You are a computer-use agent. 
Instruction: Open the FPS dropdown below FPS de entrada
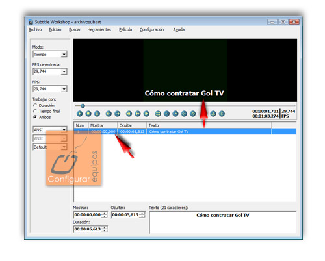(50, 89)
